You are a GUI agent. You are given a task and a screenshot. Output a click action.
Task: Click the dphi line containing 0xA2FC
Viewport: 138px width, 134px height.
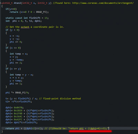pos(30,119)
